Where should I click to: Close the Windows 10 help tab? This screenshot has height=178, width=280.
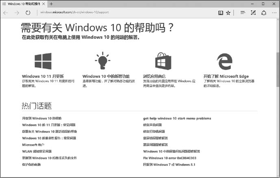point(43,4)
